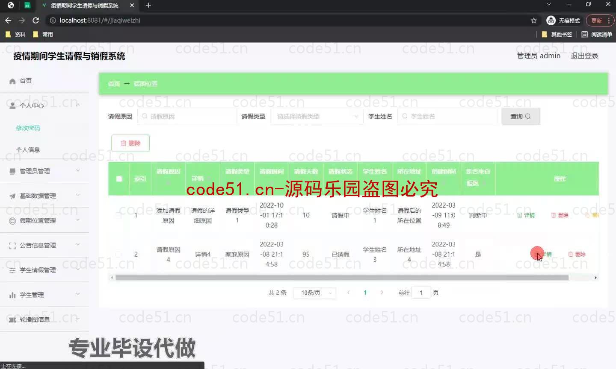Click the 判断中 cell in row 1
This screenshot has height=369, width=616.
tap(478, 215)
